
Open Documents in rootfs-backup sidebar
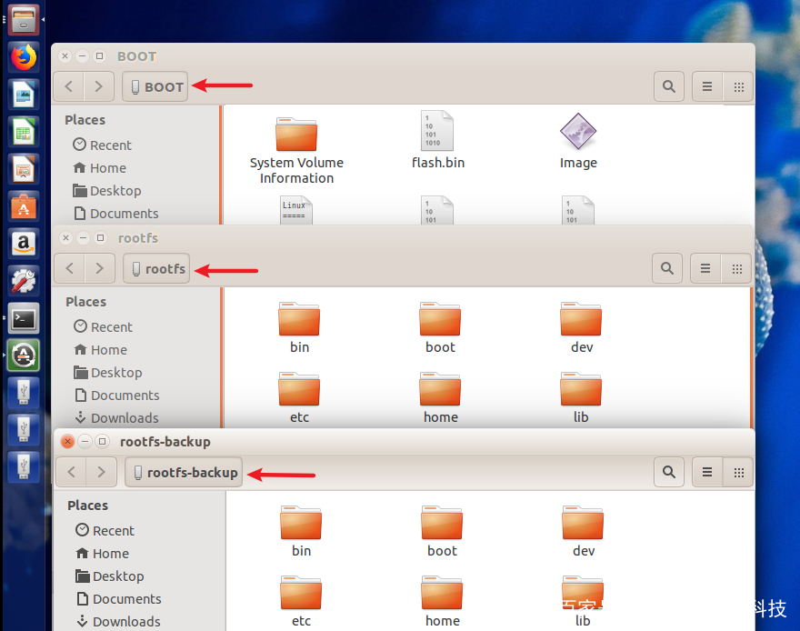118,599
